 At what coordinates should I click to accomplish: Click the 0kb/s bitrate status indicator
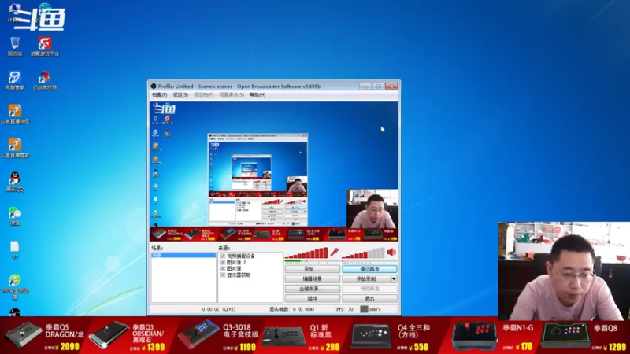[x=370, y=309]
